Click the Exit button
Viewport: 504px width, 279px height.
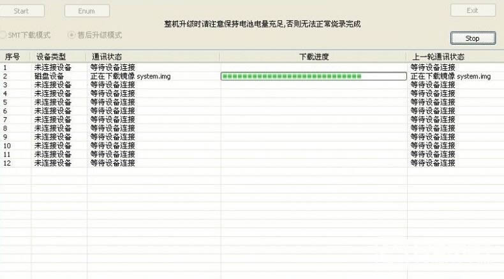coord(472,11)
